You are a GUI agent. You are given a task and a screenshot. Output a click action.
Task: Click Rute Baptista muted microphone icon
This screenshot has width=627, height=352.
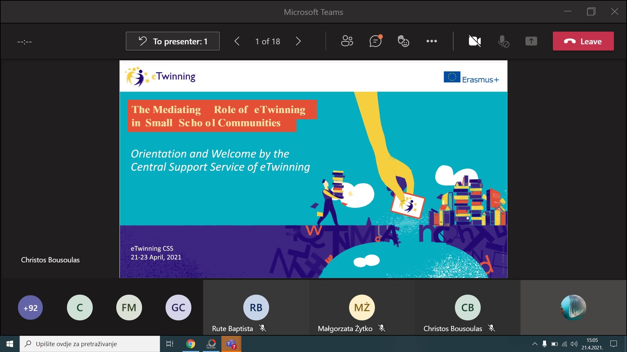263,328
